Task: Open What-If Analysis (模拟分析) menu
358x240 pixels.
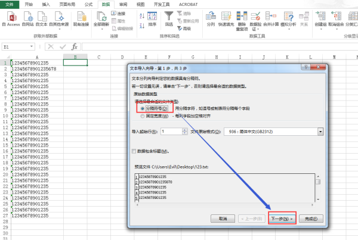Action: coord(288,20)
